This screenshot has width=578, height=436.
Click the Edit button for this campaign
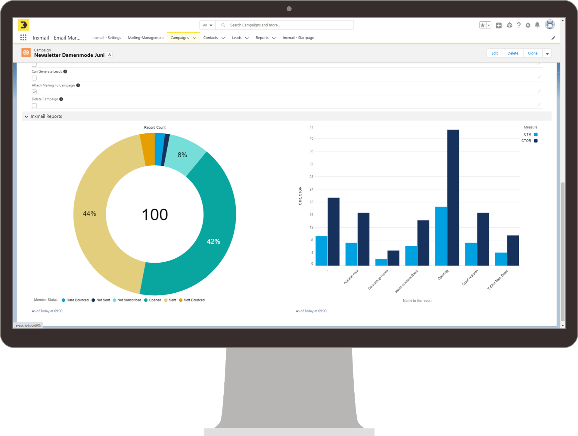coord(494,54)
